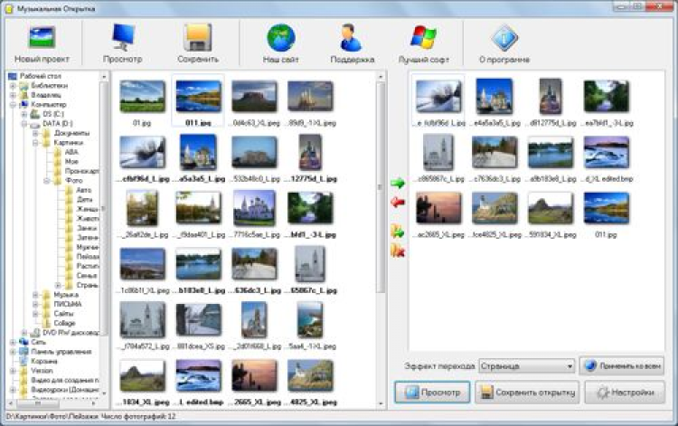Select the ...591834_XL.jpeg thumbnail in the postcard panel
This screenshot has width=678, height=426.
551,208
